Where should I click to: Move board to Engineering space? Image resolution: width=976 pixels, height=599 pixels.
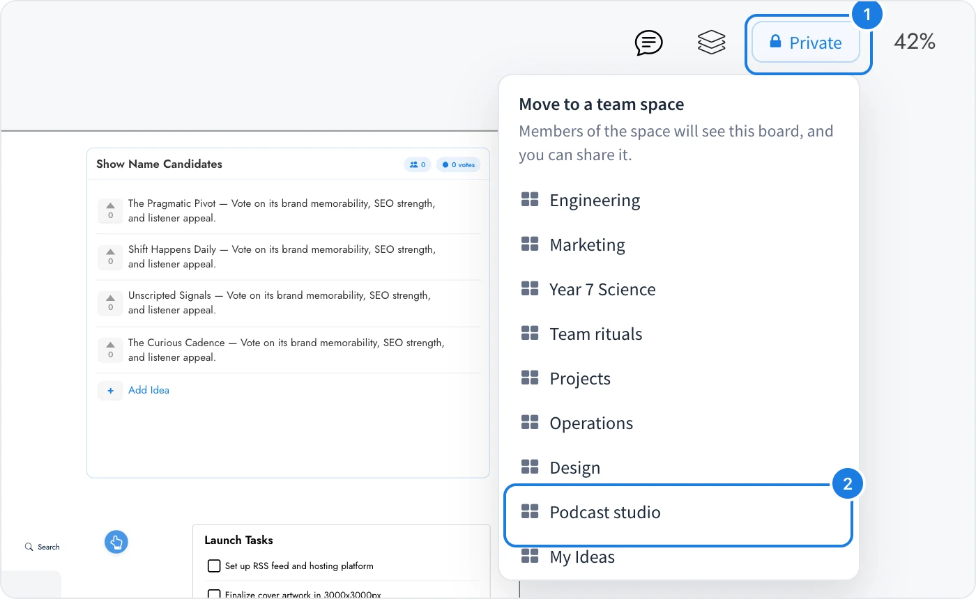(678, 200)
